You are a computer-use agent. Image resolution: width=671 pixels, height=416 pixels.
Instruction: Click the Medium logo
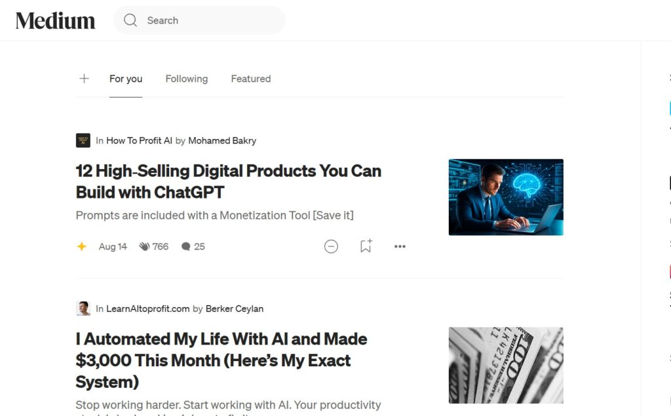point(56,20)
